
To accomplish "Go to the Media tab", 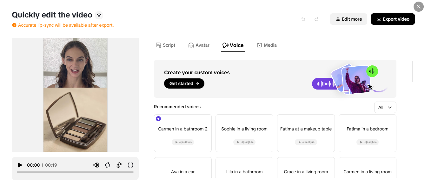I will click(267, 45).
